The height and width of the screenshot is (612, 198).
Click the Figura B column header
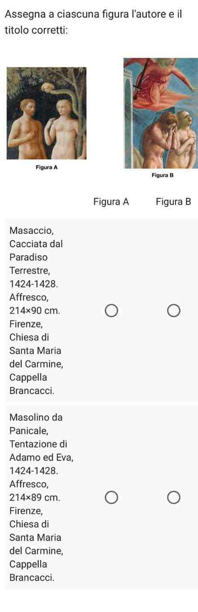173,202
